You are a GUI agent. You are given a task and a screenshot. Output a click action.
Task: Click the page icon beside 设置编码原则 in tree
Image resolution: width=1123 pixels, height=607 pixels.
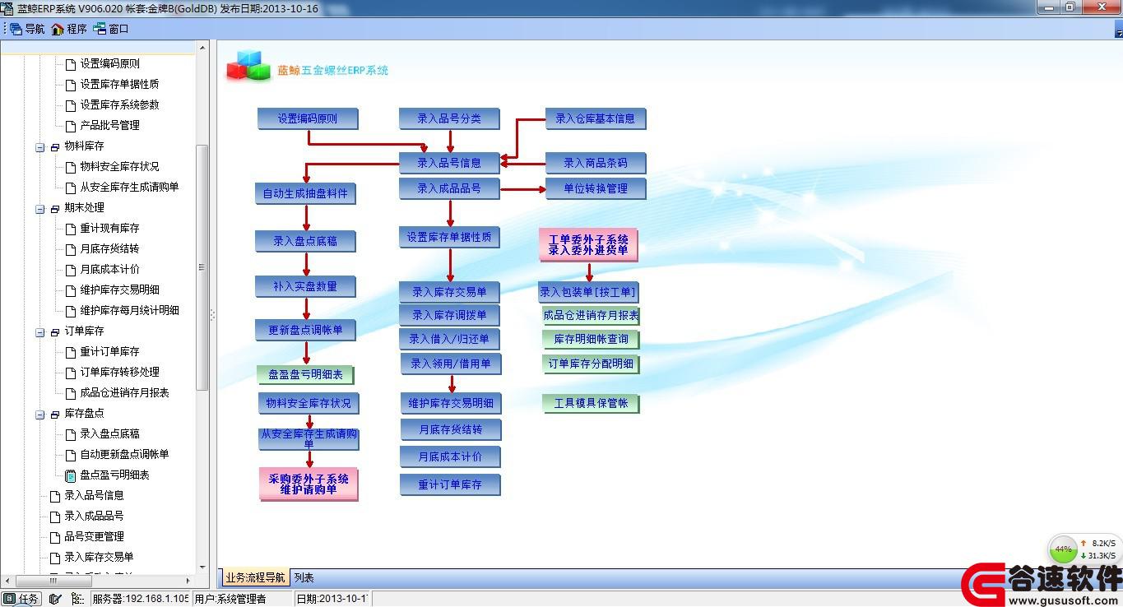[x=71, y=63]
